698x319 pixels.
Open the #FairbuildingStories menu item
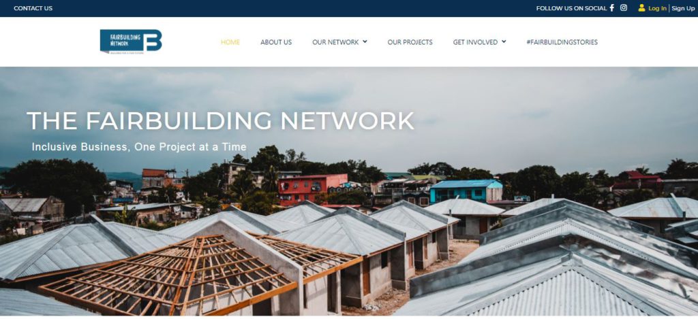562,42
